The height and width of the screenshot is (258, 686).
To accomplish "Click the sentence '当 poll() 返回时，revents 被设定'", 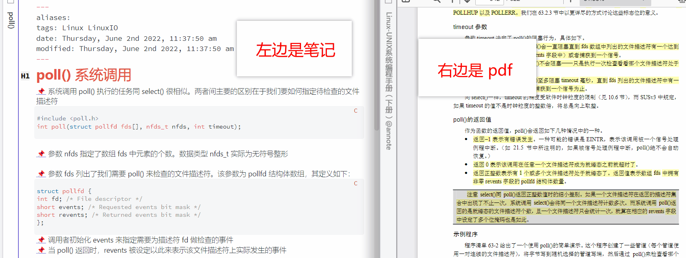I will click(x=167, y=250).
